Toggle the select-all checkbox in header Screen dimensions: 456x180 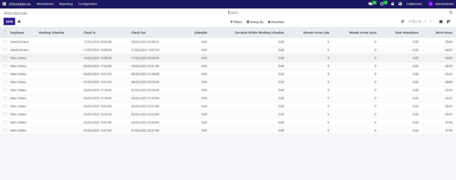point(5,32)
